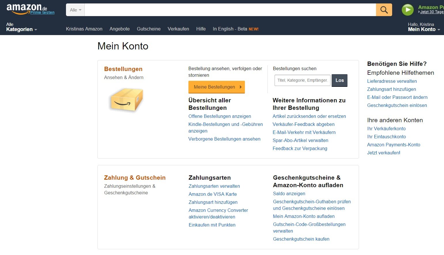Click Feedback zur Verpackung

coord(300,148)
